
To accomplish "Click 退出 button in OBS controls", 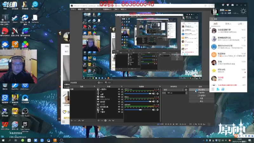I will tap(201, 101).
